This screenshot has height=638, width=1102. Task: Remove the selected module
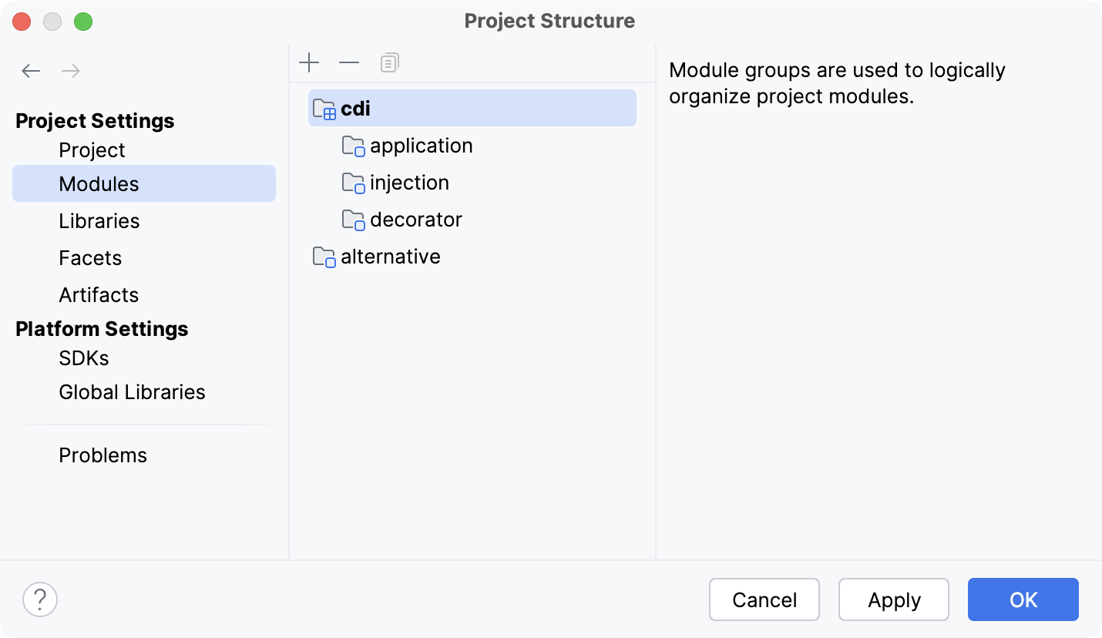(349, 62)
